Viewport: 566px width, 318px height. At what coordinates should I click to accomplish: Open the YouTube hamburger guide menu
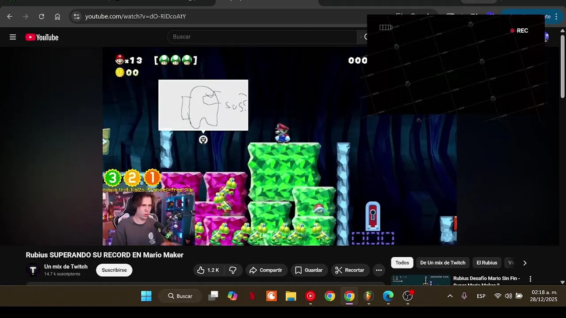[13, 37]
